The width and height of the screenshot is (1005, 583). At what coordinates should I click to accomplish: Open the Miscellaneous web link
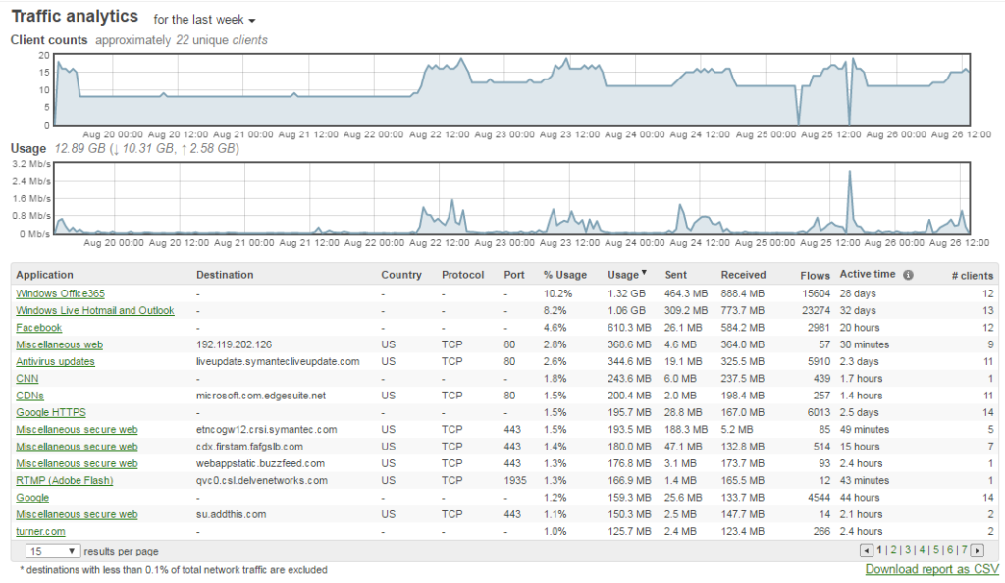[x=59, y=344]
